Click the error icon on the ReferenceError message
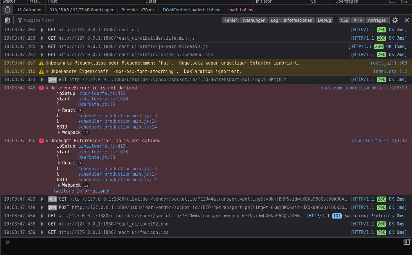Screen dimensions: 412x255 (x=41, y=88)
